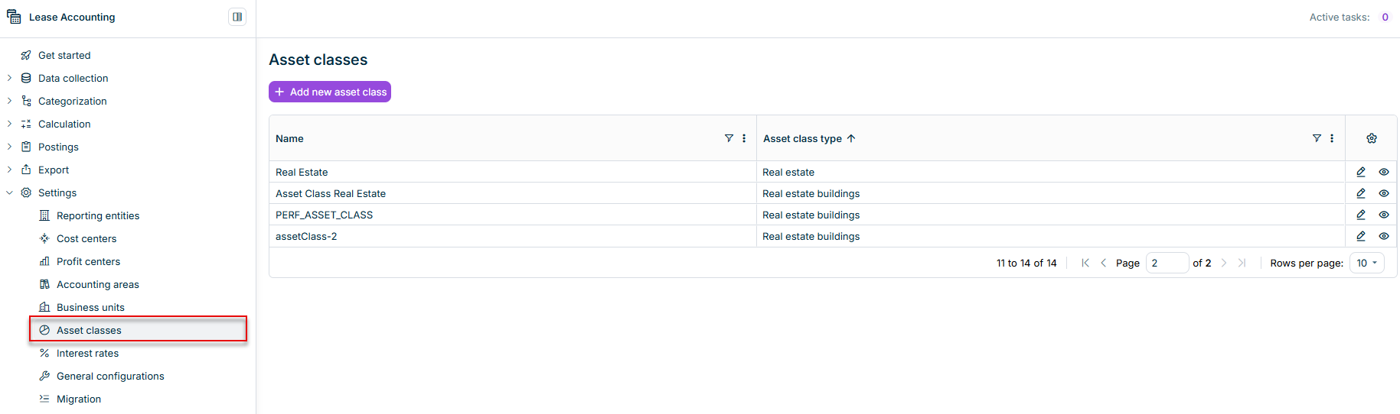Open Cost centers settings page
Image resolution: width=1400 pixels, height=414 pixels.
pyautogui.click(x=86, y=238)
